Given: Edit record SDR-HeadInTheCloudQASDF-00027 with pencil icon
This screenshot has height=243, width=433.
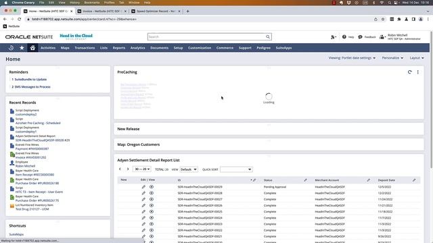Looking at the screenshot, I should 143,199.
